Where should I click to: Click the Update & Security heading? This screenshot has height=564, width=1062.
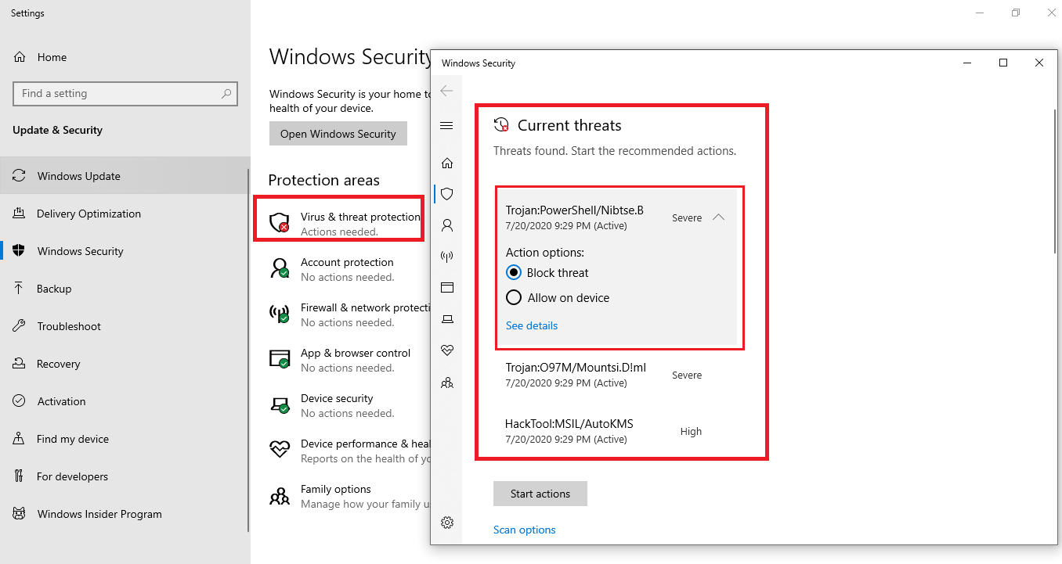pos(57,130)
